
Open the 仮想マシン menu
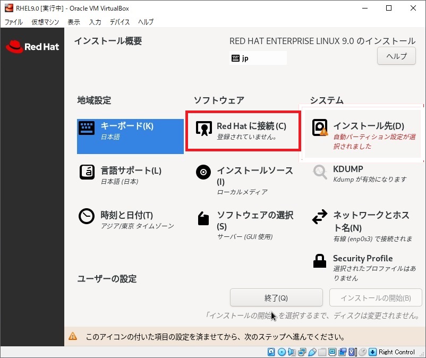pyautogui.click(x=45, y=22)
